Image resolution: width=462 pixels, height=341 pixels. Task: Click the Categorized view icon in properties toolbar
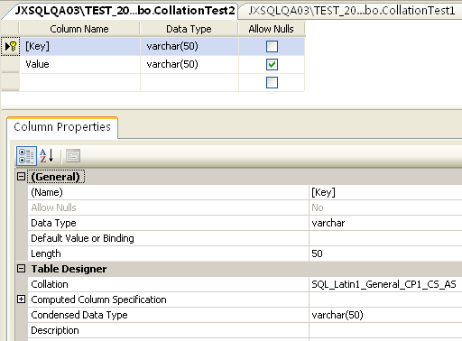(x=26, y=156)
